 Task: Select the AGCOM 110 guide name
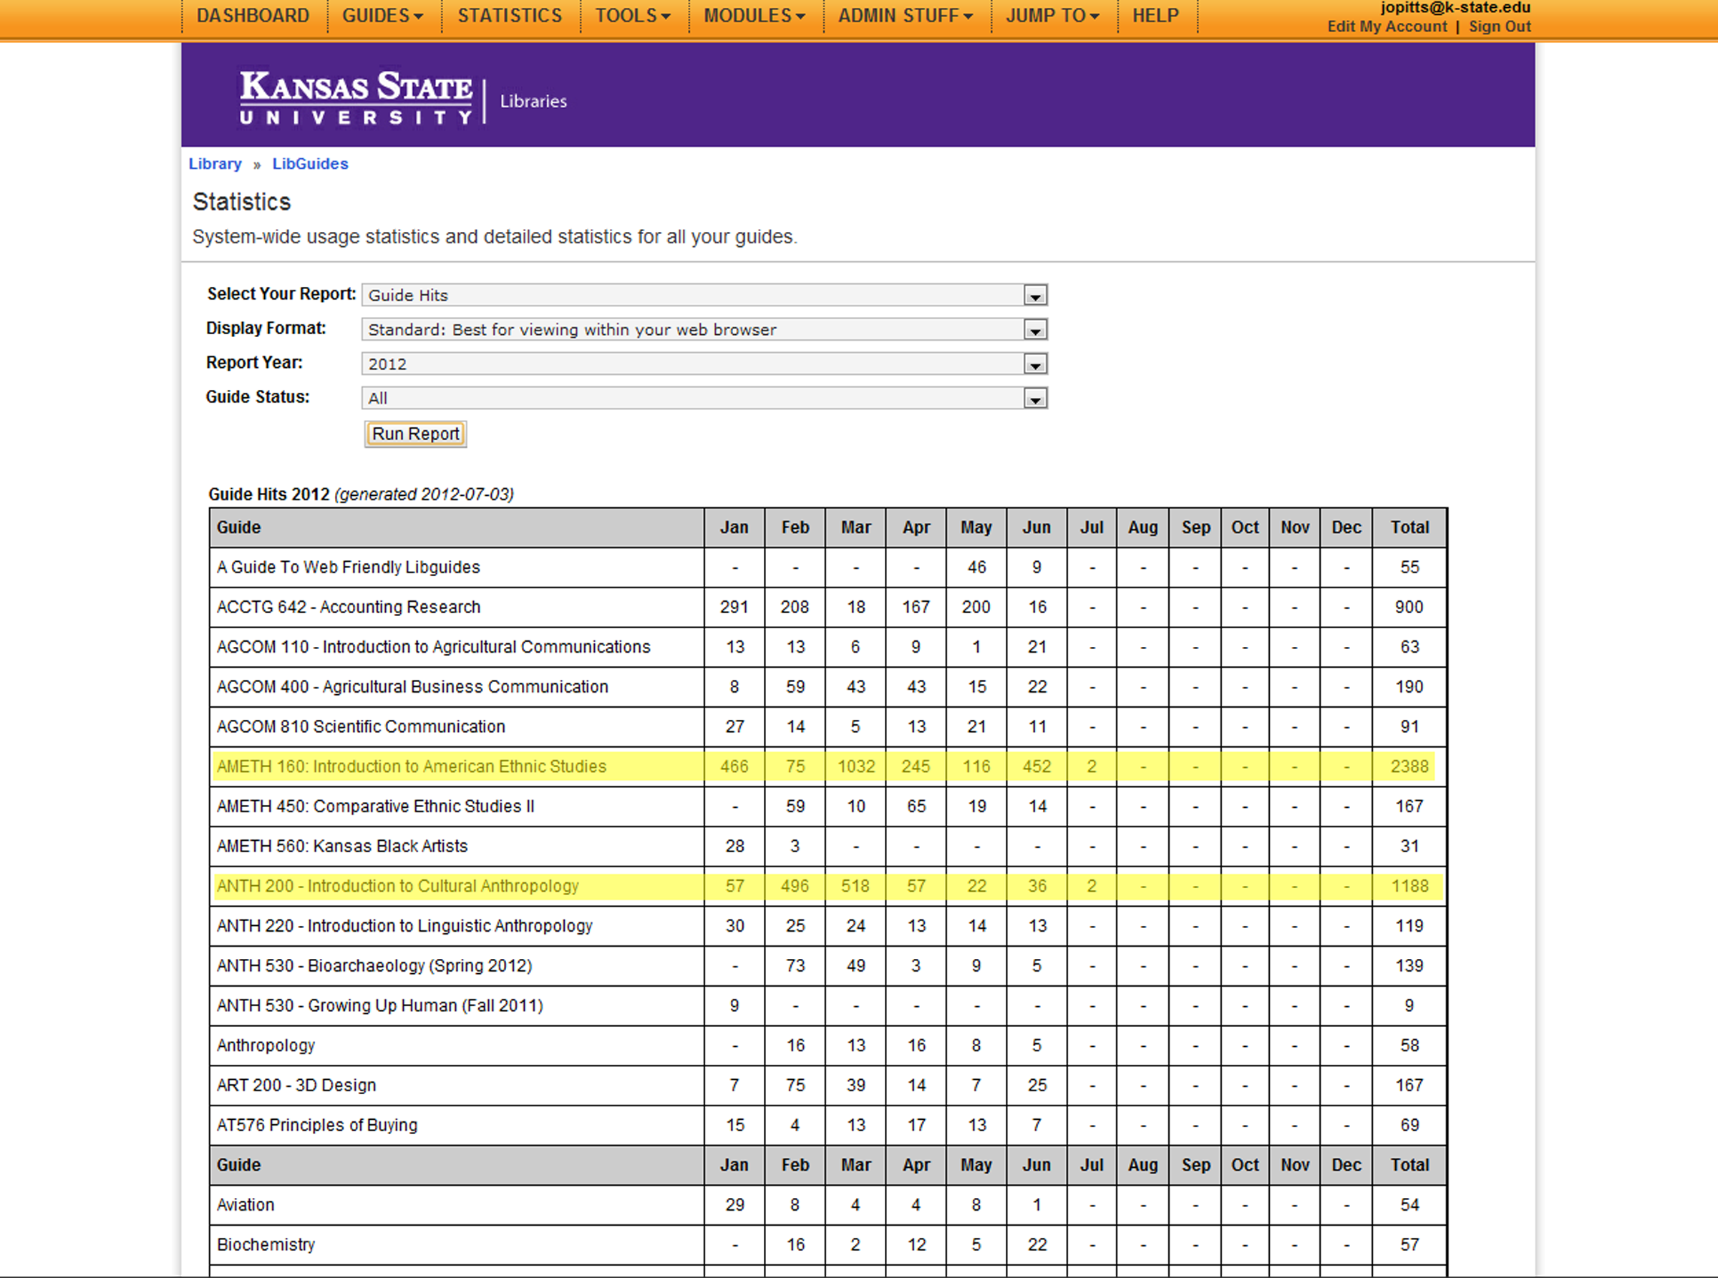click(433, 648)
